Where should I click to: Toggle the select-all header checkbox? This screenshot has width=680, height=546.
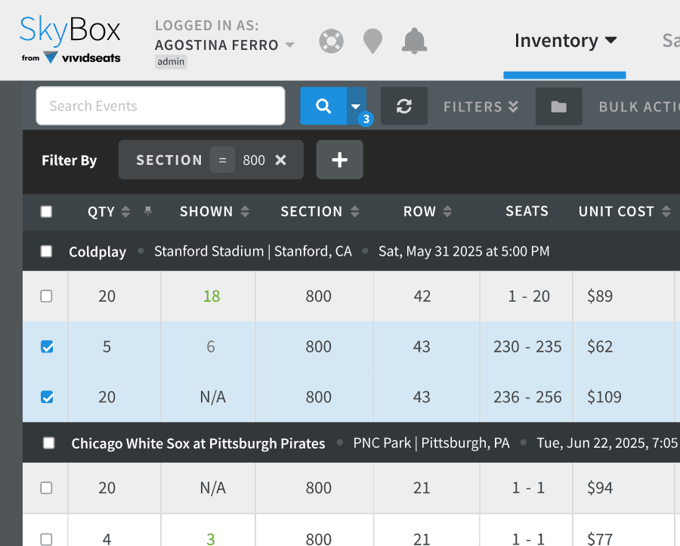pyautogui.click(x=46, y=212)
